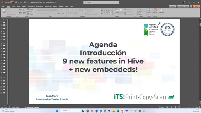
Task: Click the Record button at top right
Action: (172, 6)
